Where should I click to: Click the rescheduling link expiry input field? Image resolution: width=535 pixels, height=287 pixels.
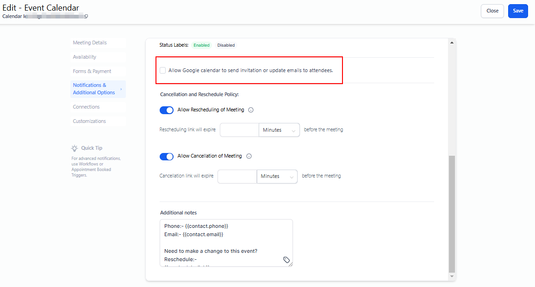[239, 130]
